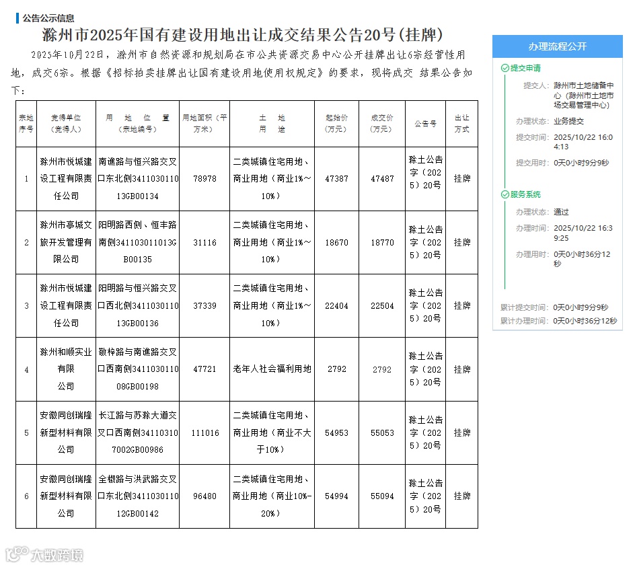Select area cell 47721
635x567 pixels.
[204, 369]
